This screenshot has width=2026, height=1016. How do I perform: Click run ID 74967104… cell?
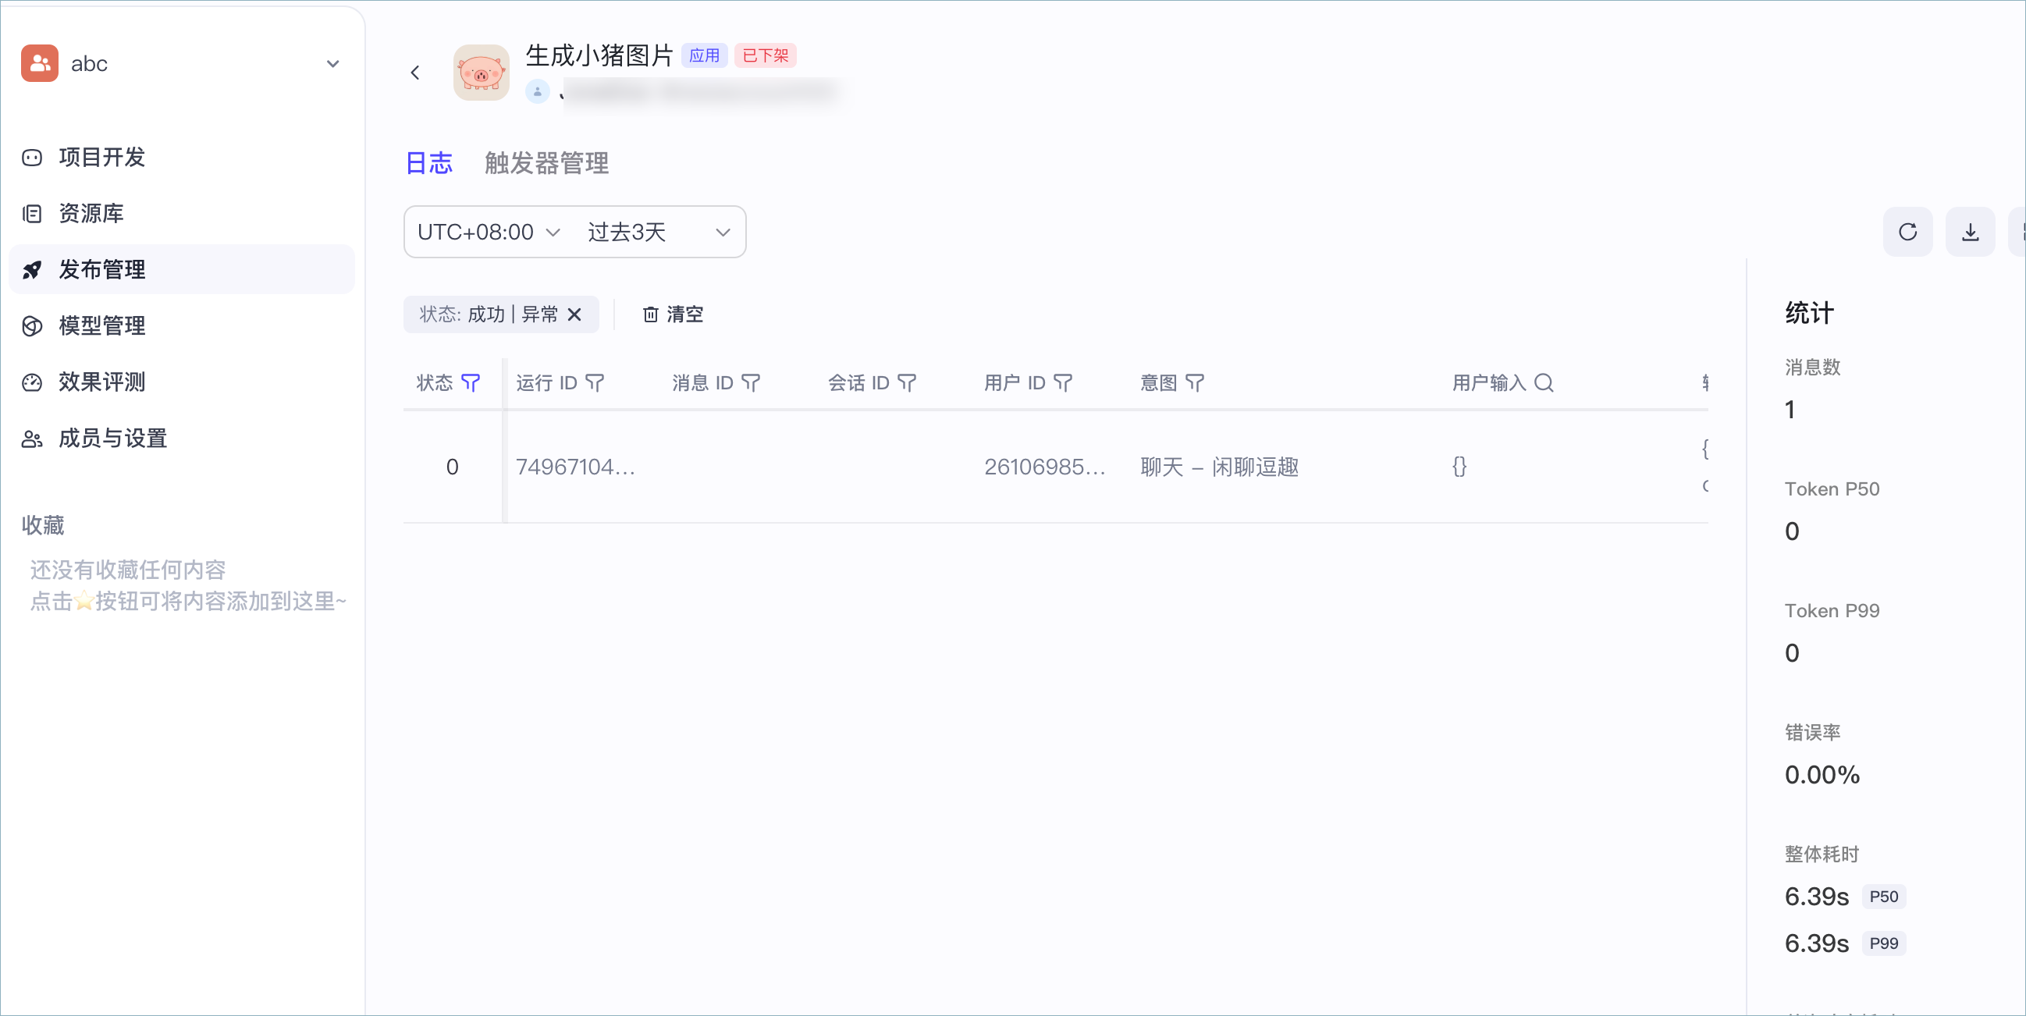click(x=576, y=467)
